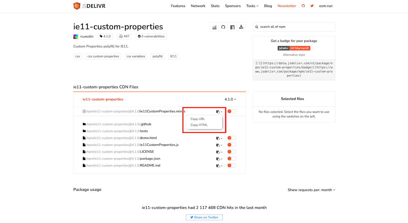The height and width of the screenshot is (223, 408).
Task: Select the css custom properties tag
Action: point(103,56)
